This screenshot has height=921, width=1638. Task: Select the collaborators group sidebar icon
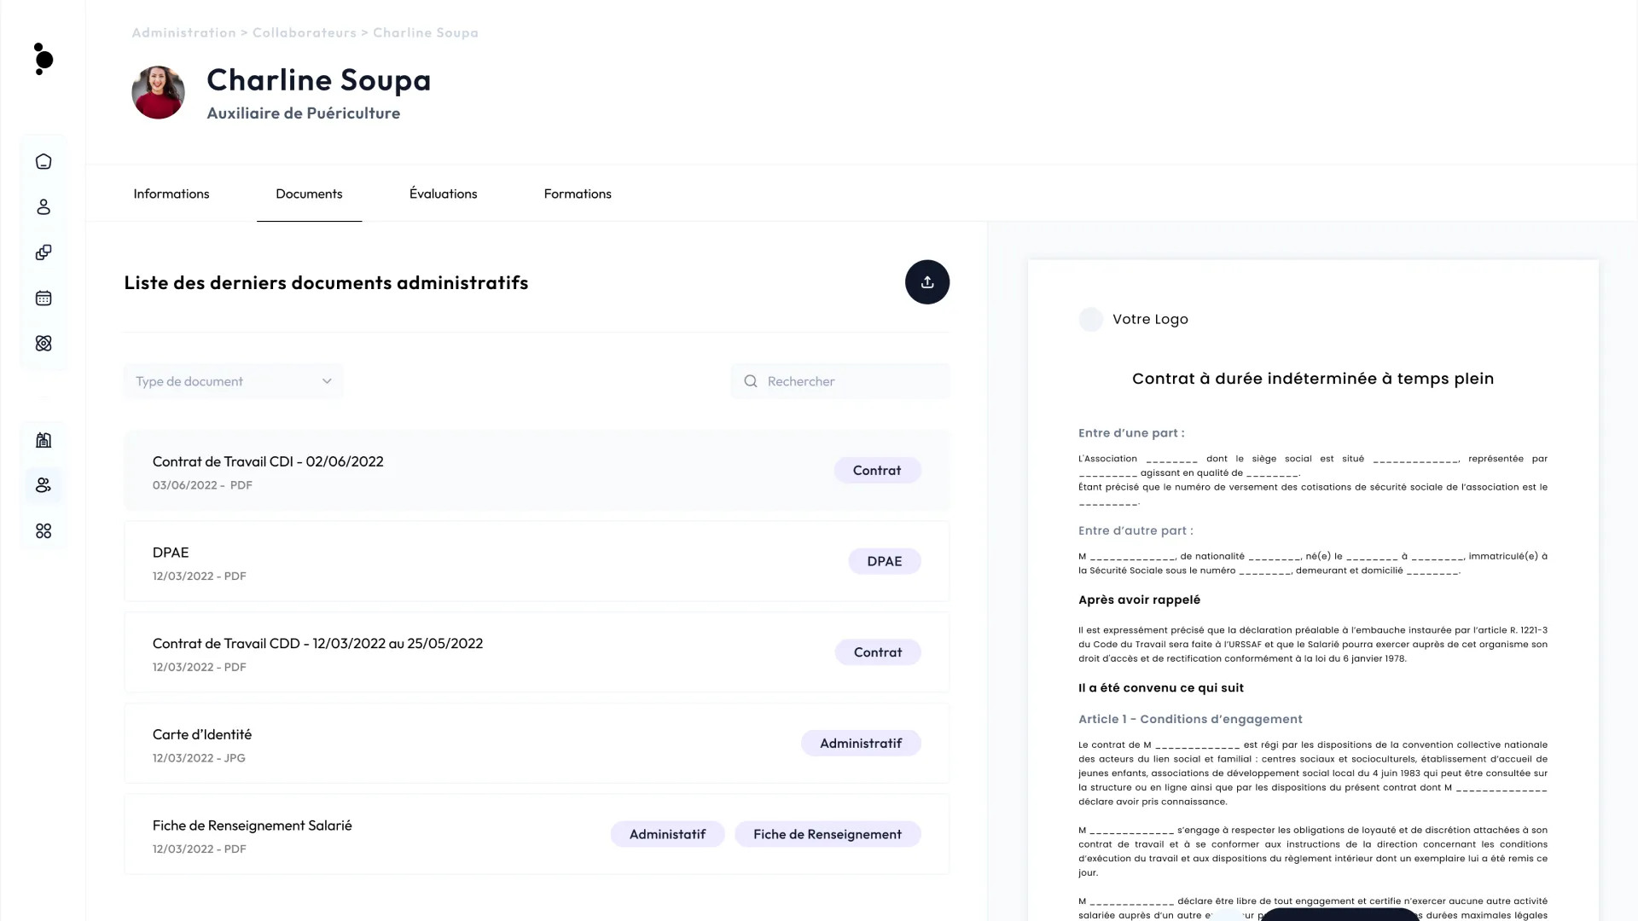pyautogui.click(x=44, y=485)
